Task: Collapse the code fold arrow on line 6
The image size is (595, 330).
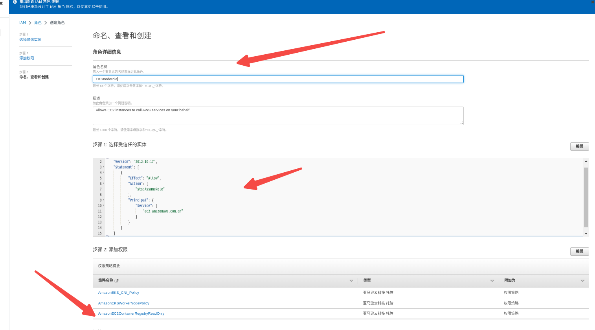Action: [x=104, y=184]
